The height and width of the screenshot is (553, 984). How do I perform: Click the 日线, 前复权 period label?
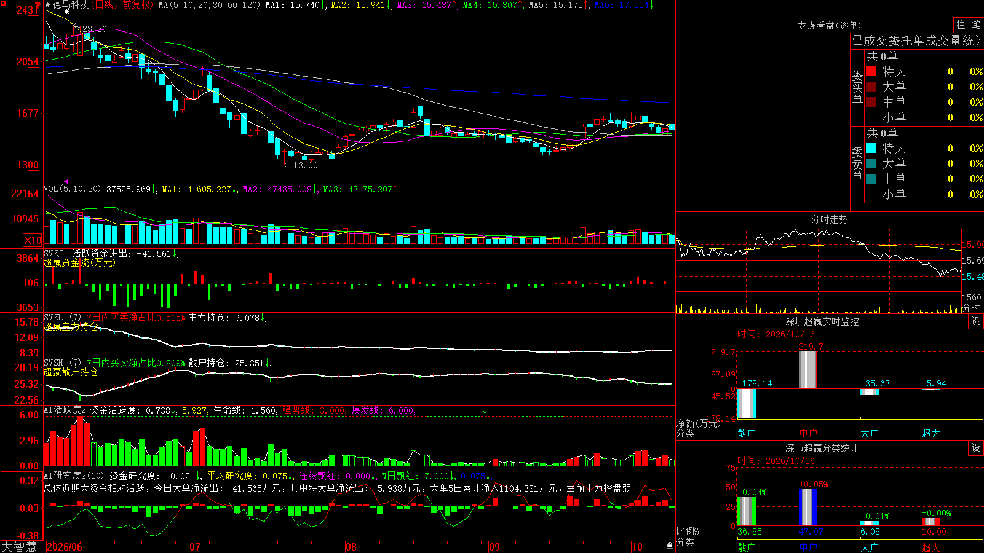tap(123, 5)
